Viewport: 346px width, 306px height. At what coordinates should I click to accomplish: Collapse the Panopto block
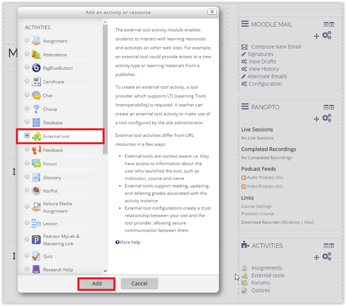coord(326,107)
